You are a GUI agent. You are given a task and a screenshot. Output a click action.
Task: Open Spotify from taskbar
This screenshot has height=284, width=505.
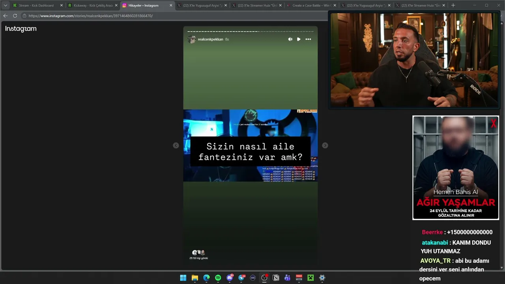(218, 278)
